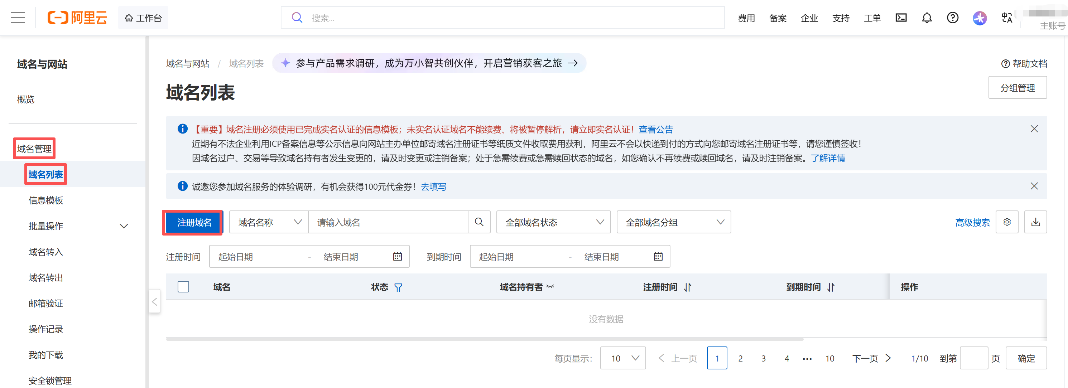
Task: Open the 全部域名状态 dropdown
Action: point(553,222)
